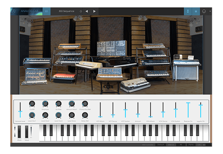Image resolution: width=223 pixels, height=154 pixels.
Task: Toggle the Legato On slider switch
Action: coord(201,110)
